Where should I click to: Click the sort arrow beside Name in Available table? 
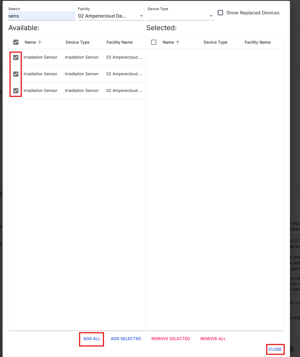coord(40,42)
